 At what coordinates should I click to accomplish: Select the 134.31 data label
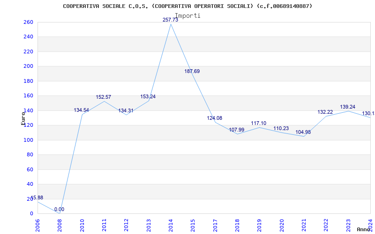coord(126,110)
